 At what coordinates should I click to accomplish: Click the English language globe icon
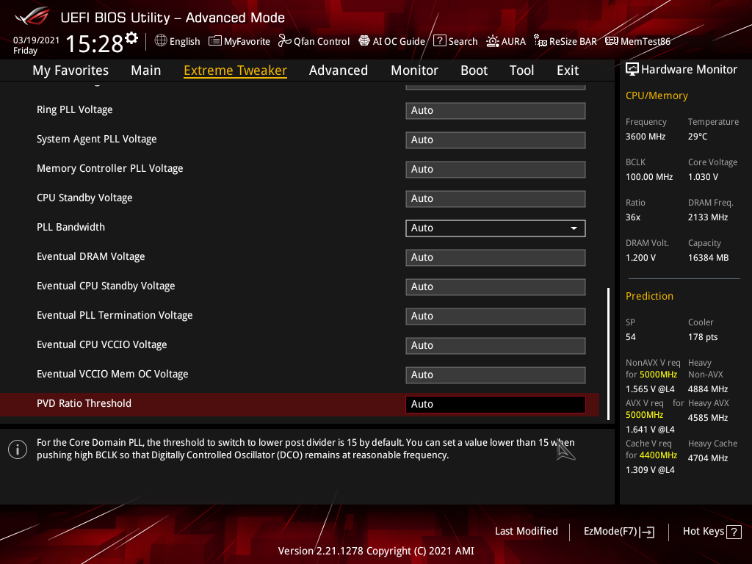click(161, 41)
